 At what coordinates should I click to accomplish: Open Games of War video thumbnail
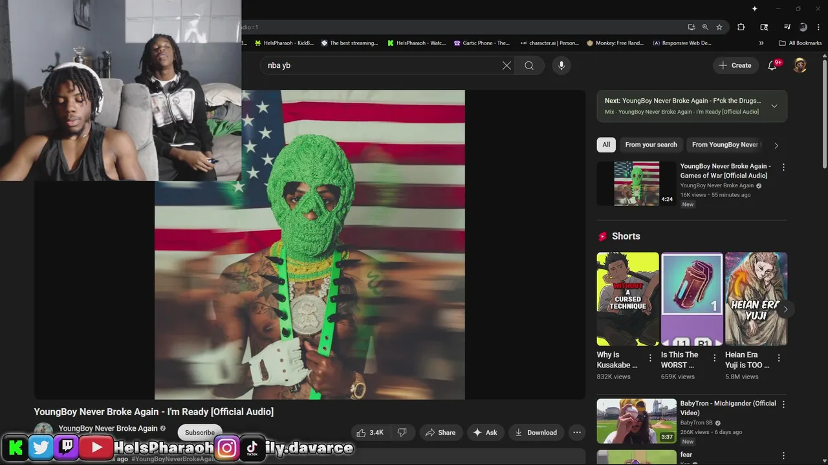637,183
